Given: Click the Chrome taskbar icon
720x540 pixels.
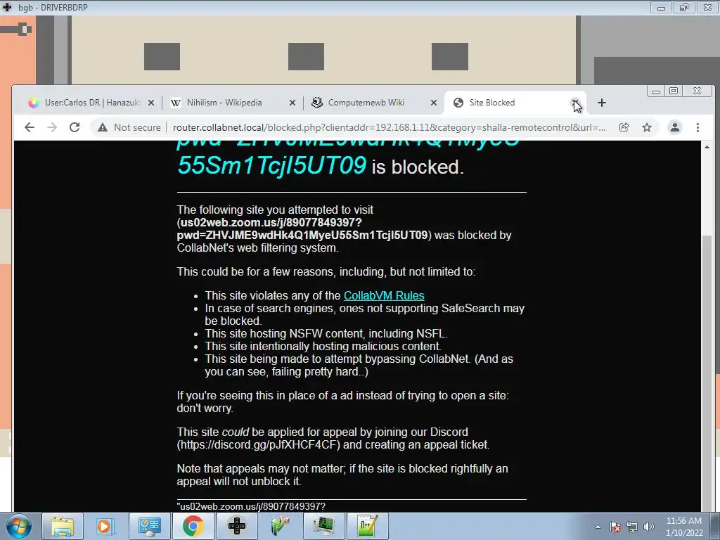Looking at the screenshot, I should point(193,526).
